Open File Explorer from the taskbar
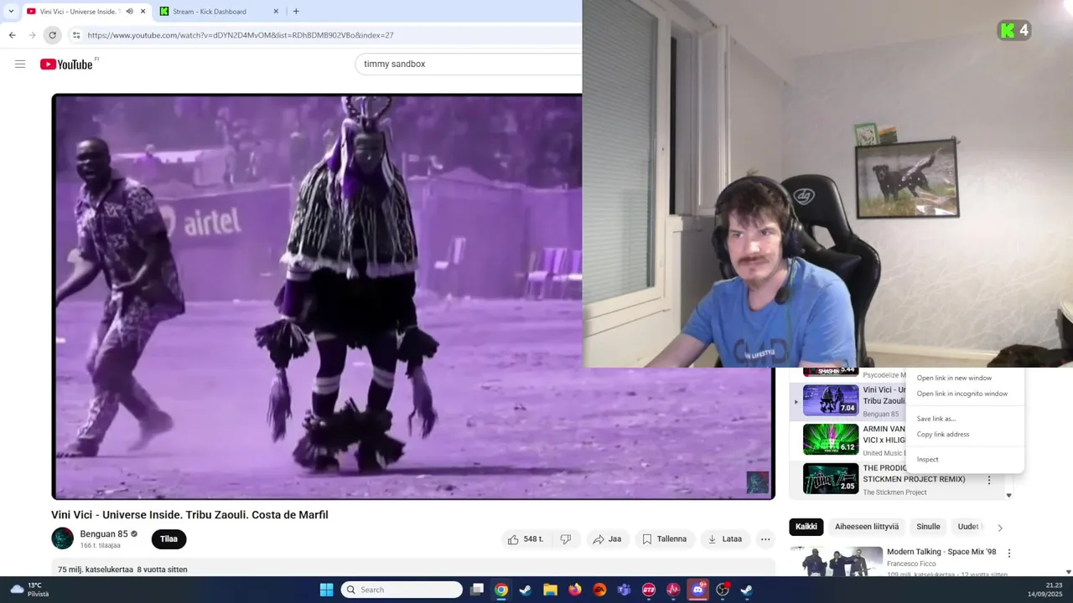The image size is (1073, 603). pyautogui.click(x=550, y=590)
